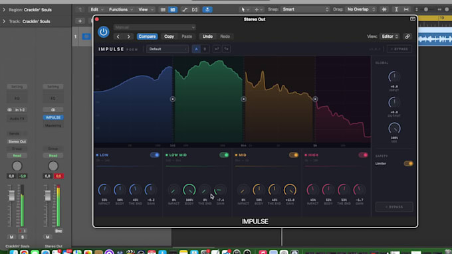Open the Drag No Overlap dropdown
452x254 pixels.
coord(361,9)
